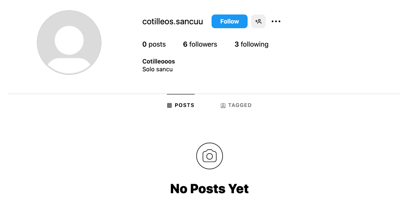Click the word following in stats
This screenshot has height=212, width=400.
254,44
